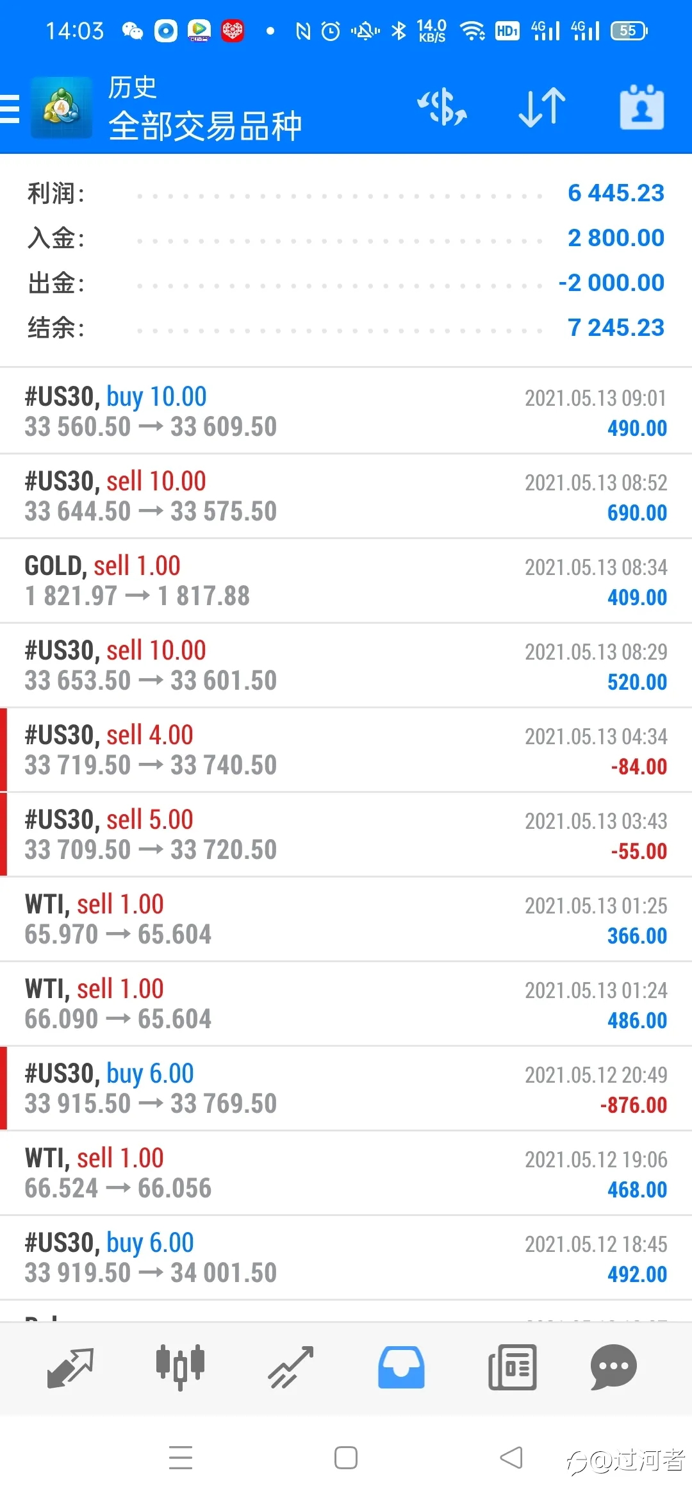Tap the sort order arrows icon

coord(542,107)
